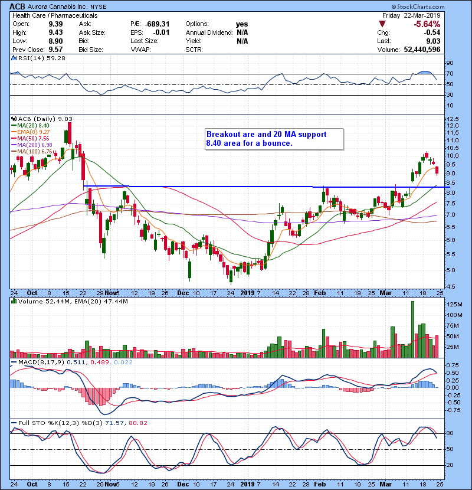Click the P/E value -689.31
This screenshot has height=490, width=472.
pyautogui.click(x=157, y=24)
